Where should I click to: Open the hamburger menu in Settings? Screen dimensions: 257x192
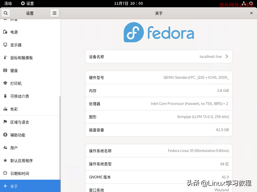(55, 13)
